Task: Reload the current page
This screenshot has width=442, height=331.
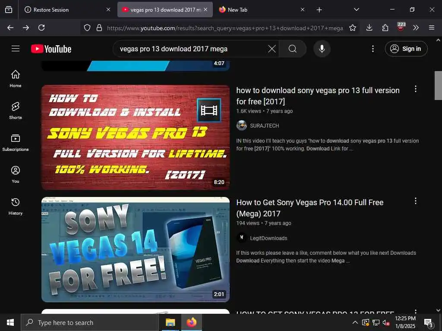Action: (41, 28)
